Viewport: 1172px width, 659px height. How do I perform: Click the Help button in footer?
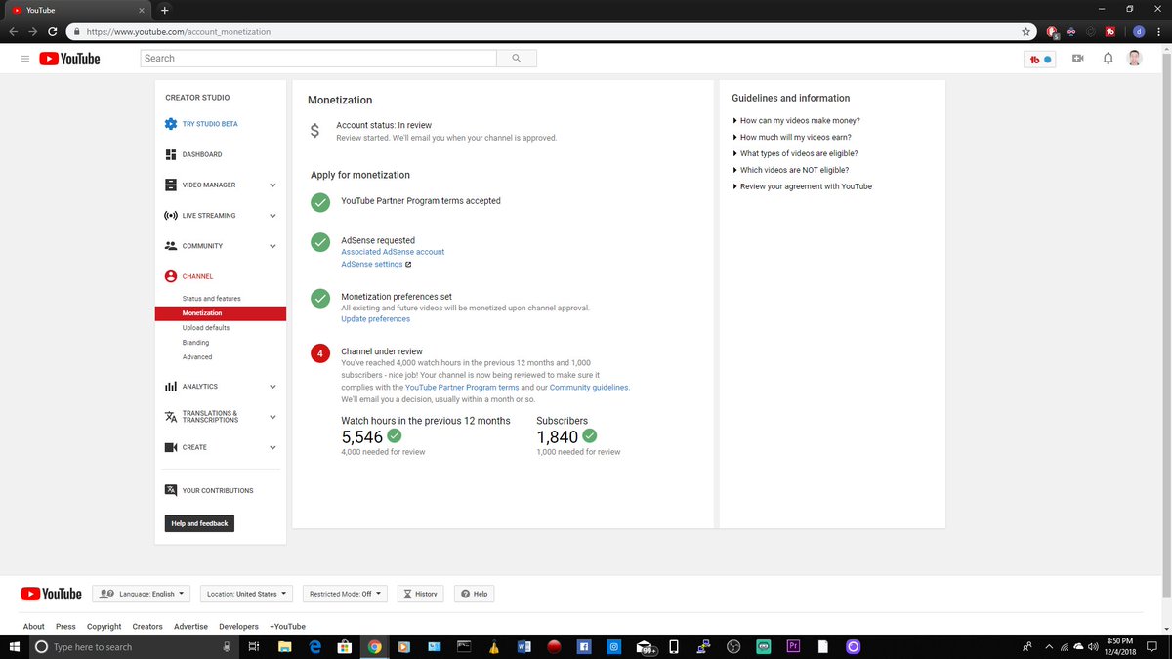[x=474, y=594]
